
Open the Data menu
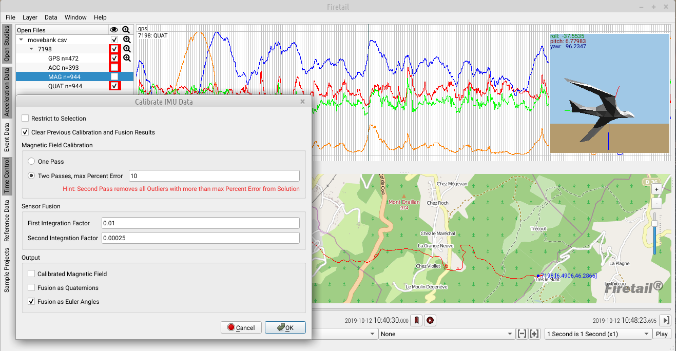pyautogui.click(x=51, y=17)
